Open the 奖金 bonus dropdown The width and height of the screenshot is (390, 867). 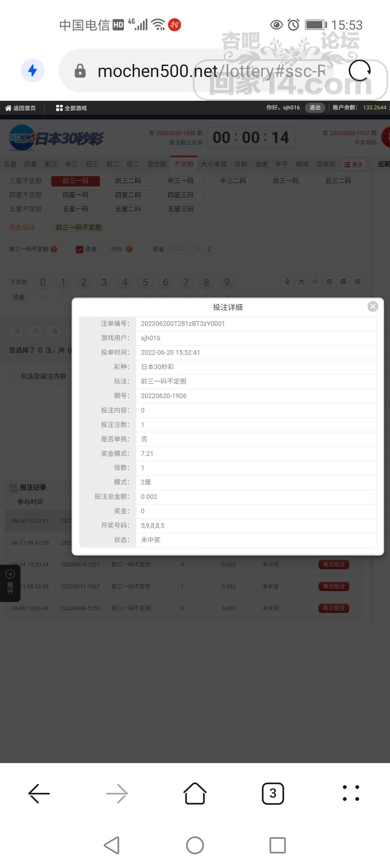(x=190, y=249)
